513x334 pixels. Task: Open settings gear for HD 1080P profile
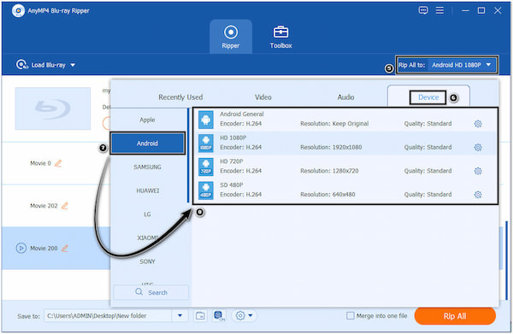point(478,148)
